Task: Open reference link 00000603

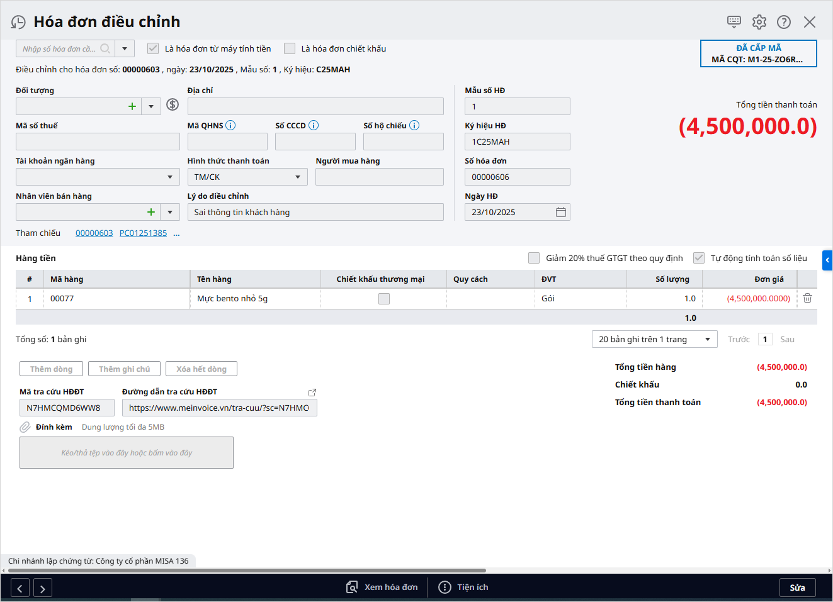Action: 94,233
